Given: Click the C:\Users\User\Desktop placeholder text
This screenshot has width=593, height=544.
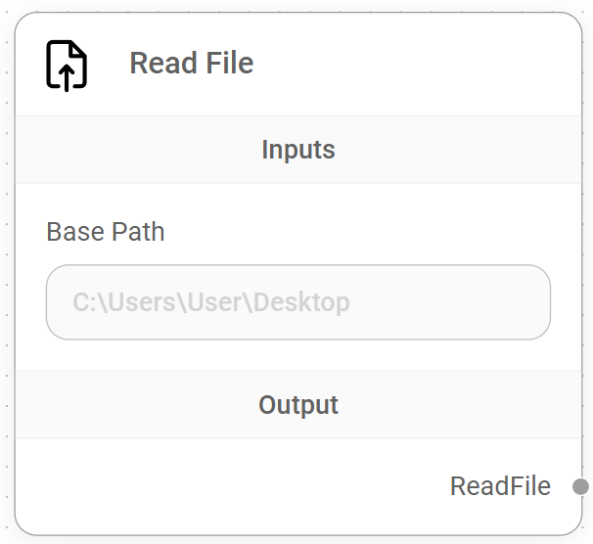Looking at the screenshot, I should pos(211,302).
